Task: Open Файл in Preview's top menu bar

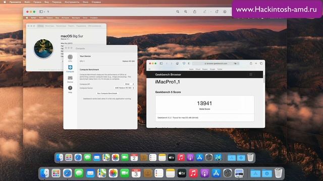Action: (27, 2)
